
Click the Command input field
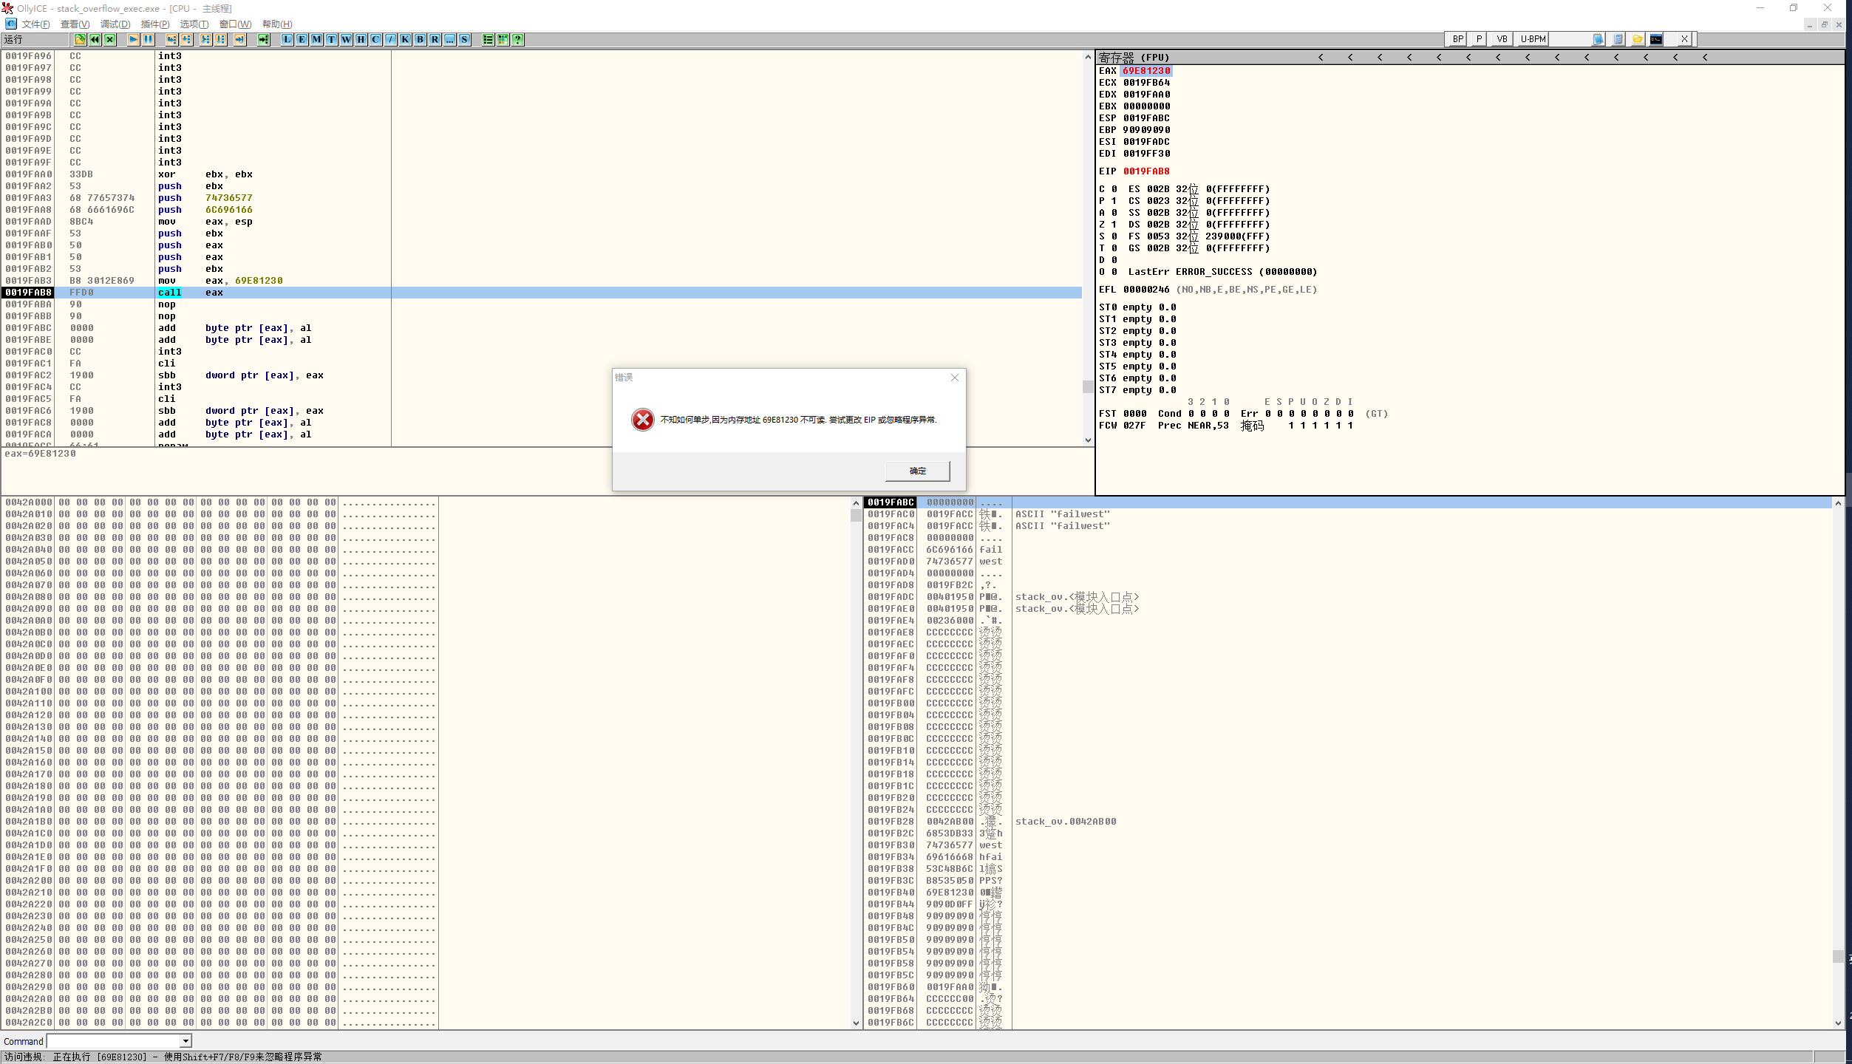point(113,1041)
